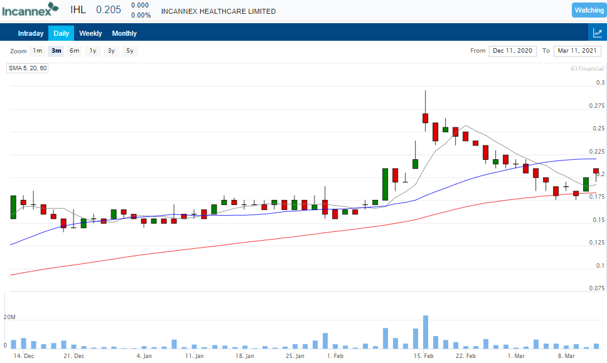Click the 4. Jan axis label

[144, 355]
